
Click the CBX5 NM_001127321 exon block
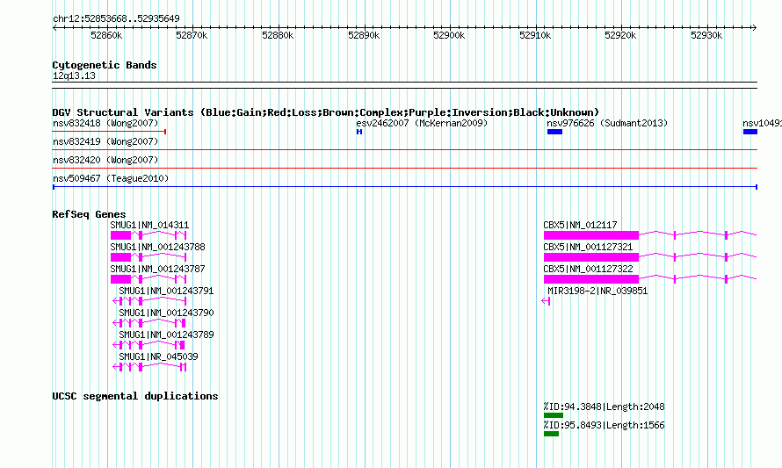(591, 257)
